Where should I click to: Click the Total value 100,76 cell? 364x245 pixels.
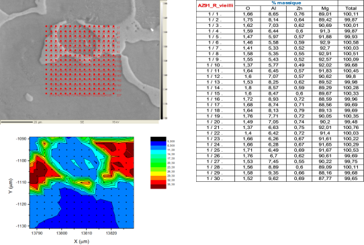pyautogui.click(x=351, y=128)
